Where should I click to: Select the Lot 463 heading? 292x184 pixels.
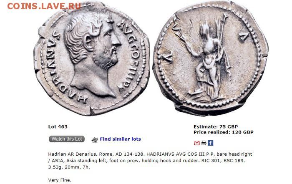click(x=58, y=127)
